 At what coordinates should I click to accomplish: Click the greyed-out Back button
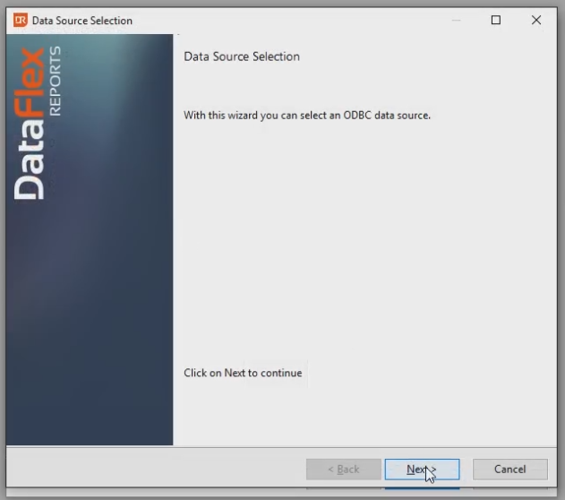[x=343, y=469]
